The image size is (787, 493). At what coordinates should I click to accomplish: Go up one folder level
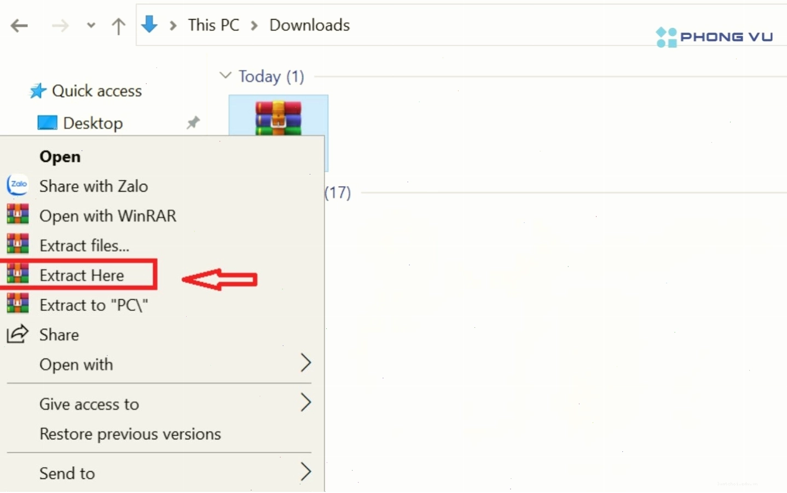coord(118,26)
